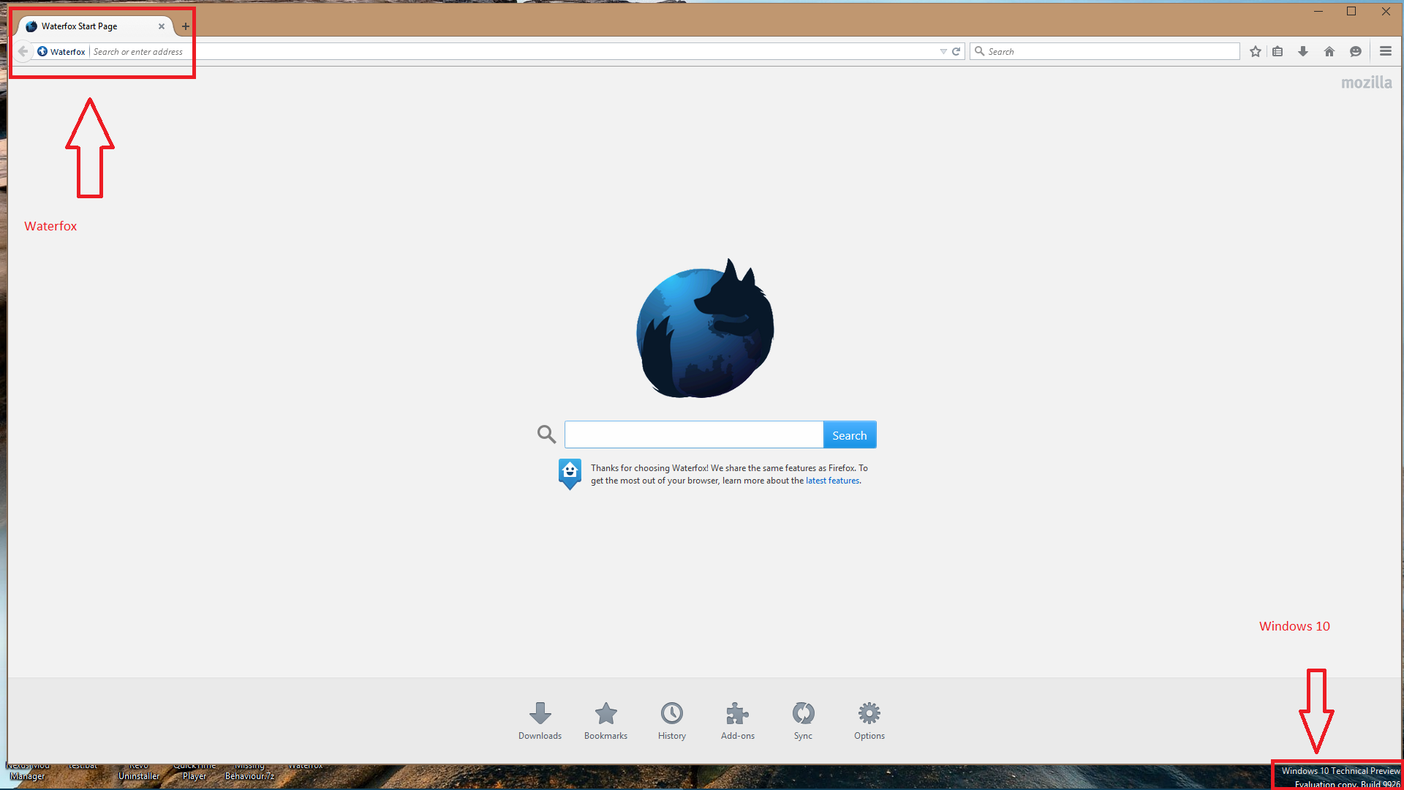Open a new tab with plus button
This screenshot has height=790, width=1404.
tap(186, 26)
